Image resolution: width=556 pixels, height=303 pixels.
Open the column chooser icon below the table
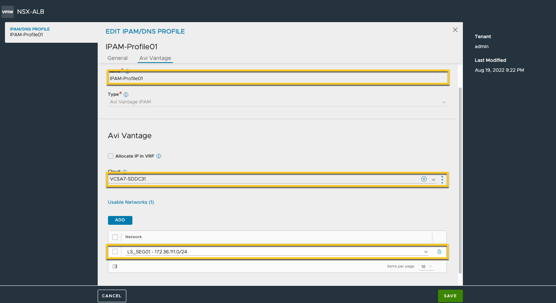pos(115,266)
